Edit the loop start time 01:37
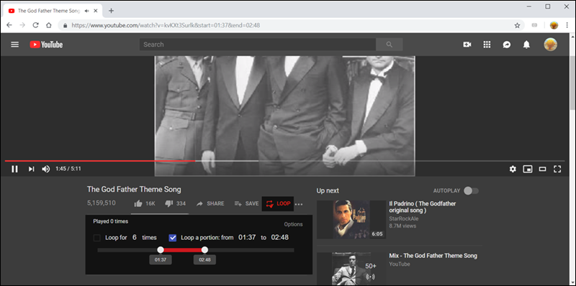This screenshot has width=576, height=286. point(247,237)
